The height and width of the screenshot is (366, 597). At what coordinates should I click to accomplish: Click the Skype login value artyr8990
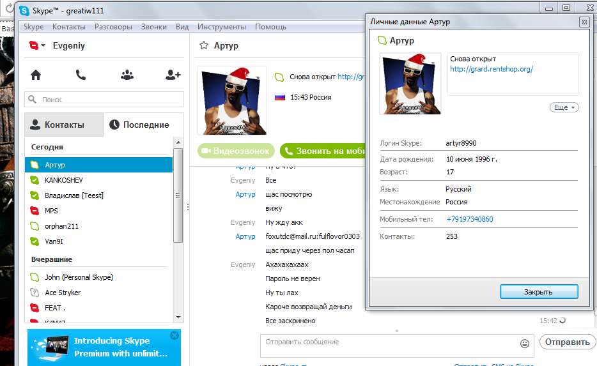tap(461, 143)
